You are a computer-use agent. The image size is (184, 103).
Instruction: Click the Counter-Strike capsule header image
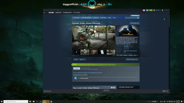coord(128,31)
